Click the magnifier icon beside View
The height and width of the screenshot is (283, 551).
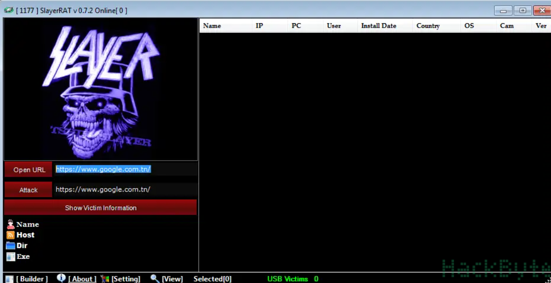(155, 279)
